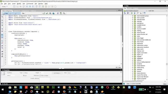Click the List Values button
Image resolution: width=168 pixels, height=94 pixels.
[57, 73]
